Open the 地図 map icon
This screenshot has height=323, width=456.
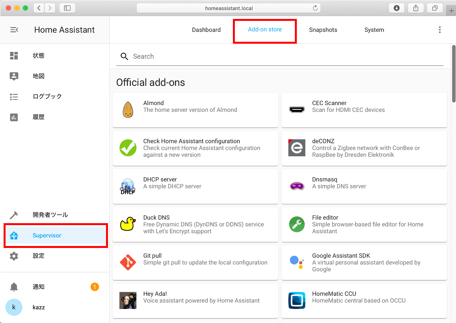coord(14,76)
